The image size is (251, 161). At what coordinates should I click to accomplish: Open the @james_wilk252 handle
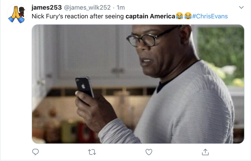point(87,8)
